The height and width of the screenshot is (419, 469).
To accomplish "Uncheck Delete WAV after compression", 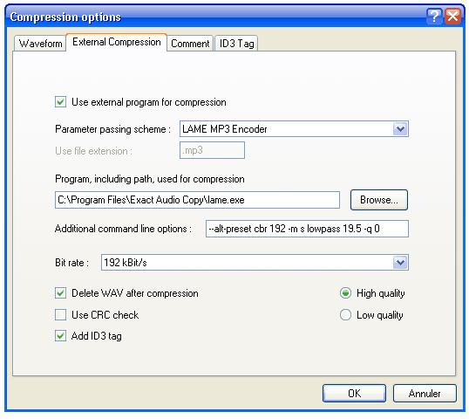I will pos(60,293).
